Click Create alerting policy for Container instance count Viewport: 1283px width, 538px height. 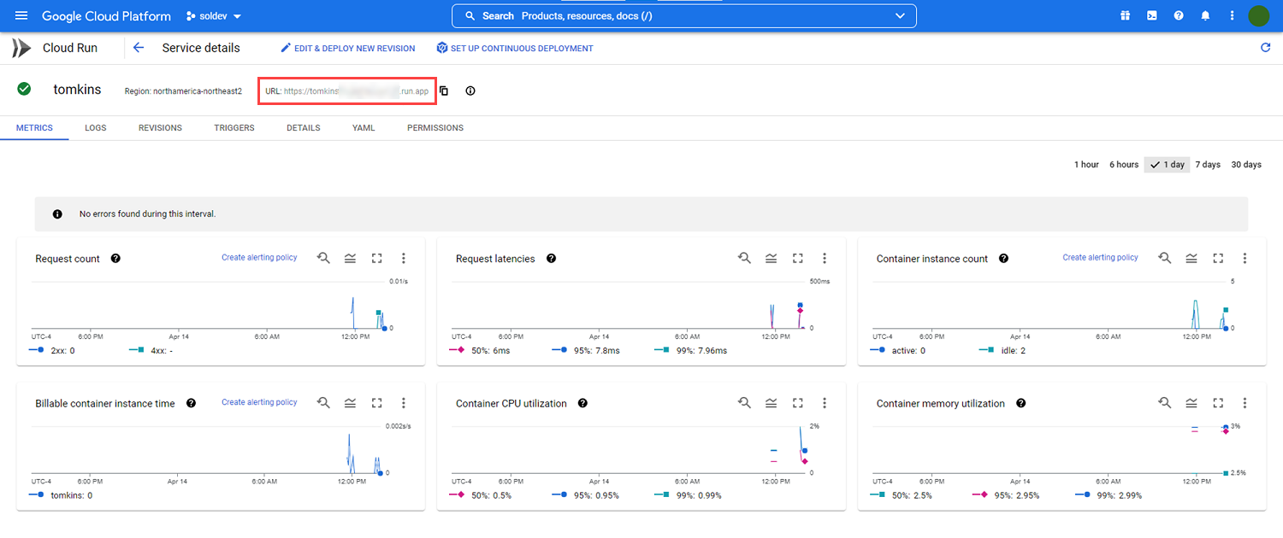(1100, 257)
